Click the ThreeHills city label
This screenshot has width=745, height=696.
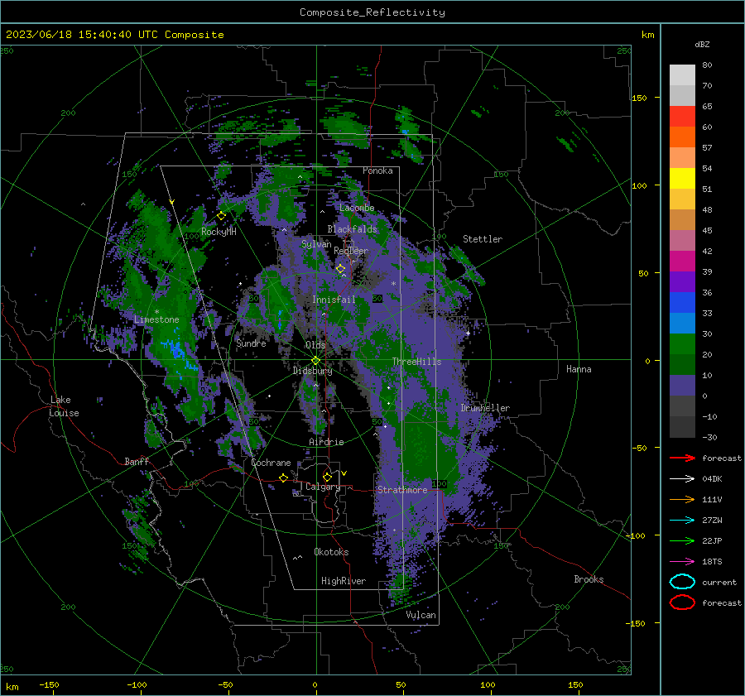(x=416, y=362)
